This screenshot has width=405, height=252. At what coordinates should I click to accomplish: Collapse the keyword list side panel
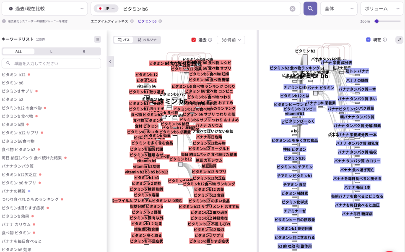[x=111, y=61]
